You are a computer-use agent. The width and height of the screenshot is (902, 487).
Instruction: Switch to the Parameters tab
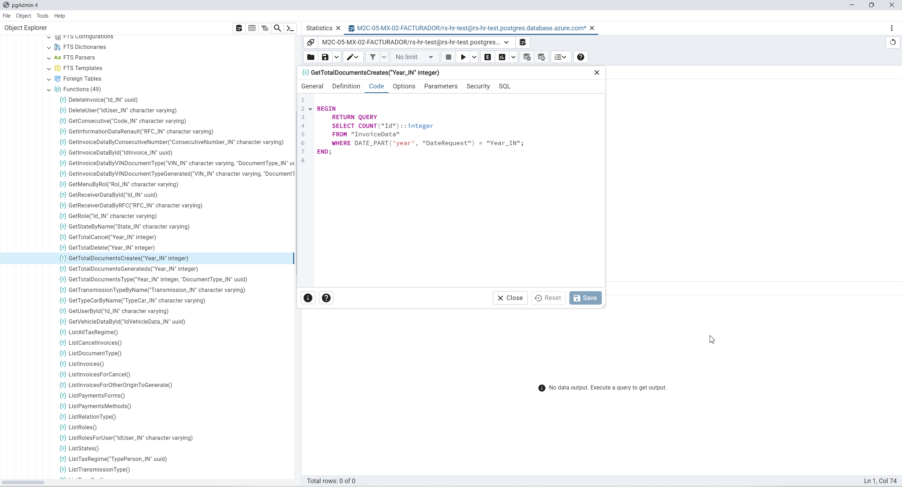click(441, 86)
